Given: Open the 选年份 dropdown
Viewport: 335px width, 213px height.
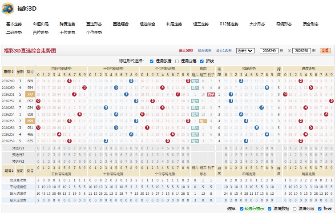Looking at the screenshot, I should click(246, 51).
